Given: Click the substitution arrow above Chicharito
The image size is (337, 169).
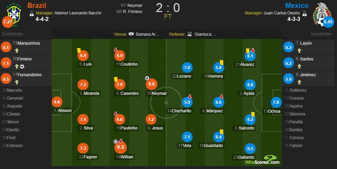Looking at the screenshot, I should tap(190, 97).
